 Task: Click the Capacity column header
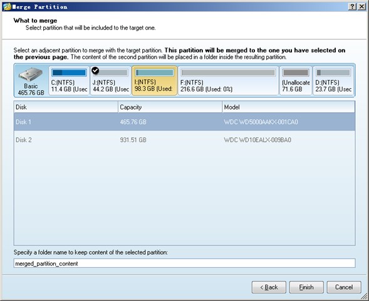170,107
